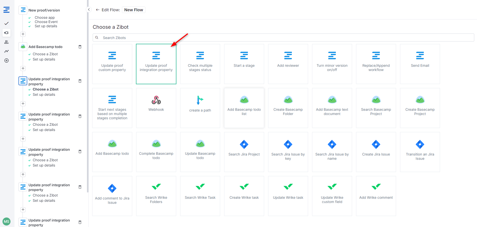This screenshot has width=477, height=227.
Task: Click the Ziflow logo in the left navigation
Action: pos(6,10)
